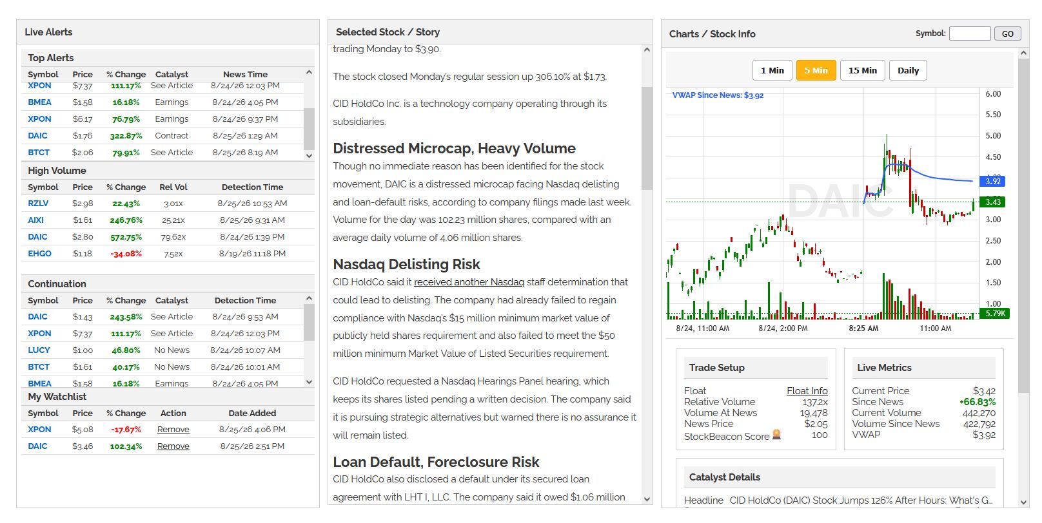
Task: Select DAIC in Continuation list
Action: [x=37, y=316]
